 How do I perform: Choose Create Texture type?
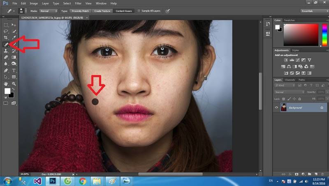102,11
